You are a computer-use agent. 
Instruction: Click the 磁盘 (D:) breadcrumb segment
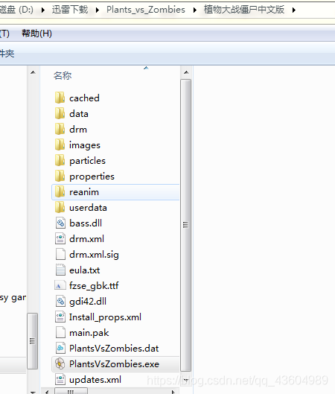16,10
